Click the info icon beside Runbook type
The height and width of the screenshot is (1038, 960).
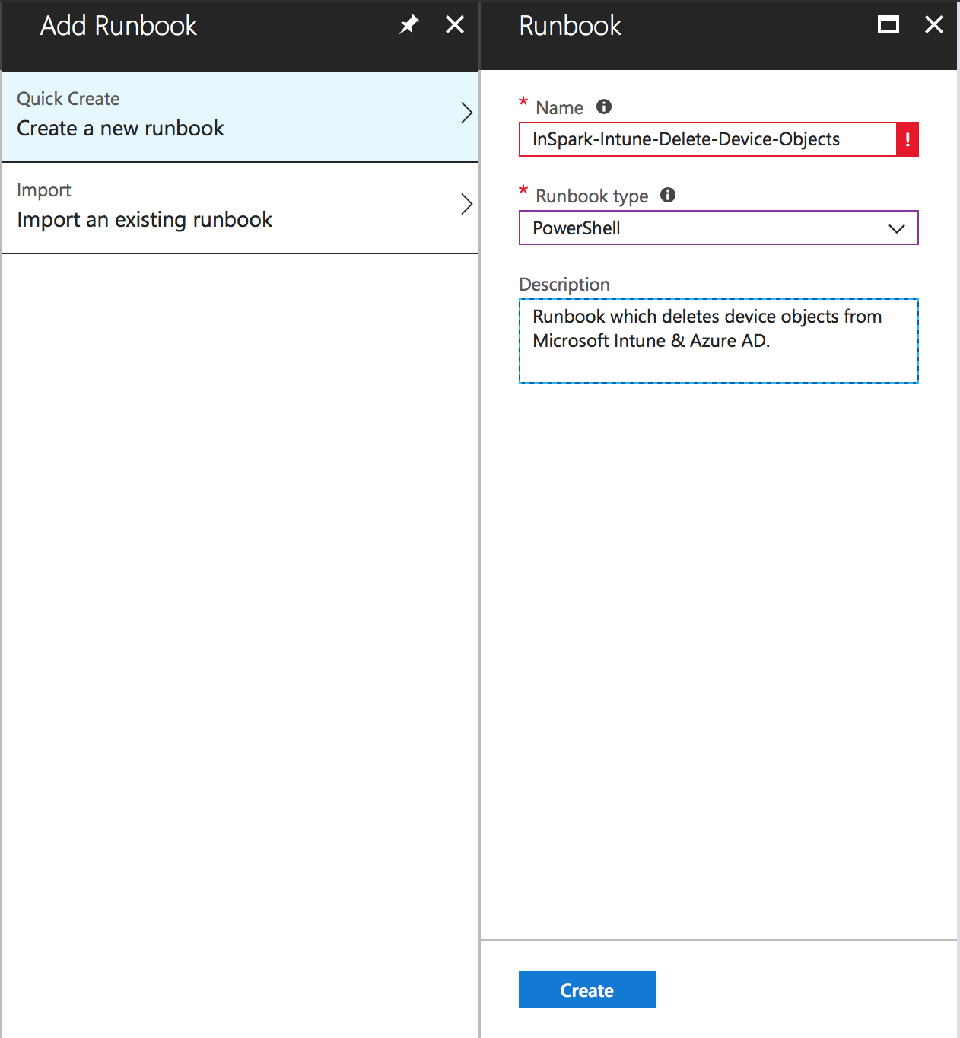(668, 196)
